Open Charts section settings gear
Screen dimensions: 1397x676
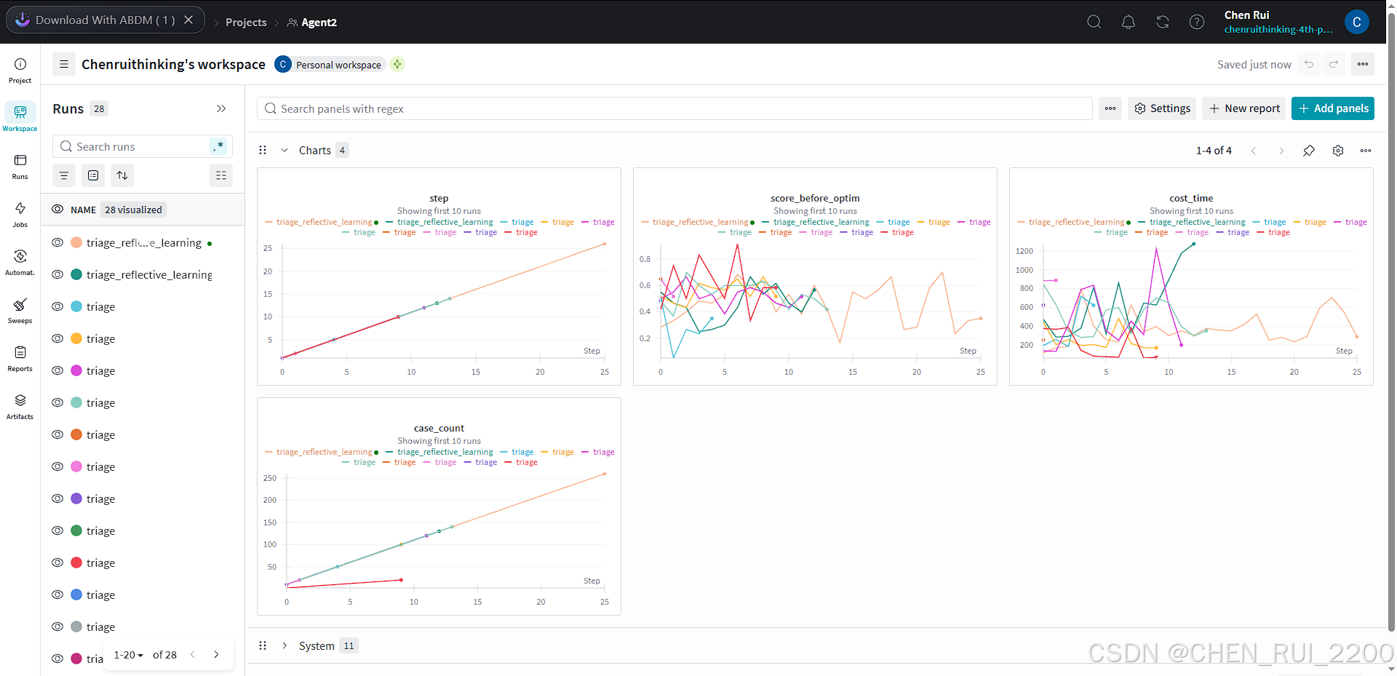pos(1338,151)
